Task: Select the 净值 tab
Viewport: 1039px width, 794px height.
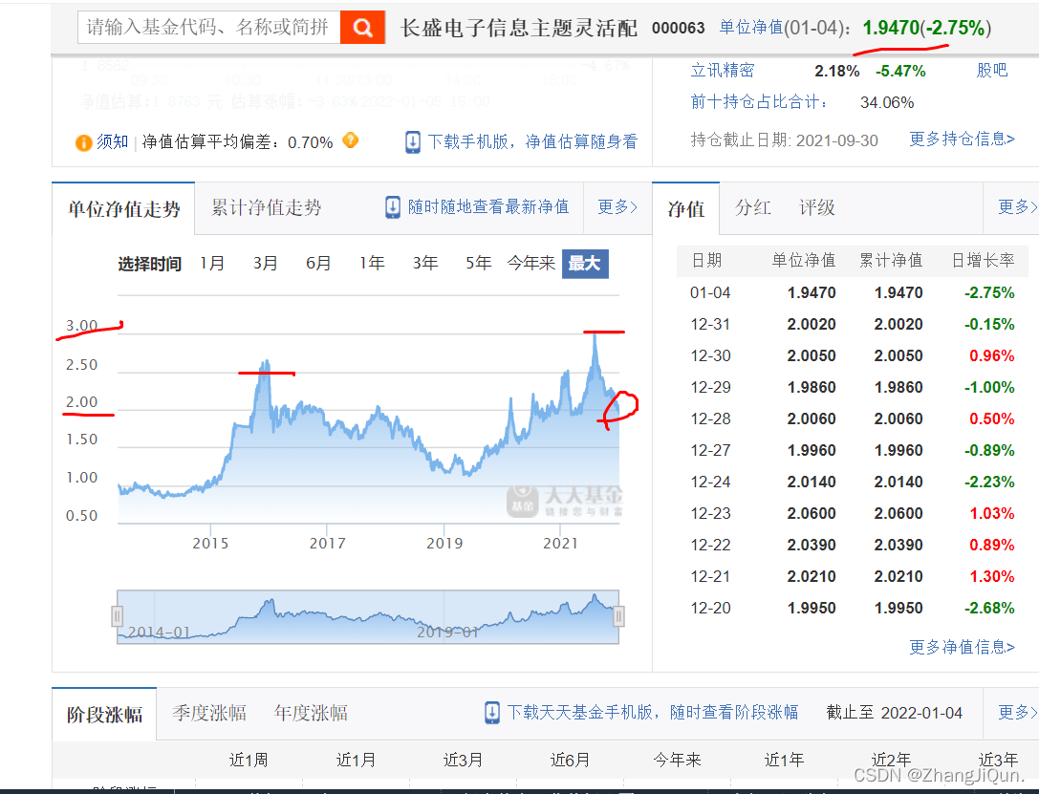Action: [x=686, y=208]
